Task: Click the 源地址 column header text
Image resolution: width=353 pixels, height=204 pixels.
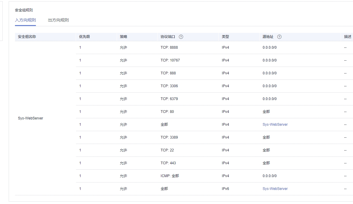Action: click(x=268, y=37)
